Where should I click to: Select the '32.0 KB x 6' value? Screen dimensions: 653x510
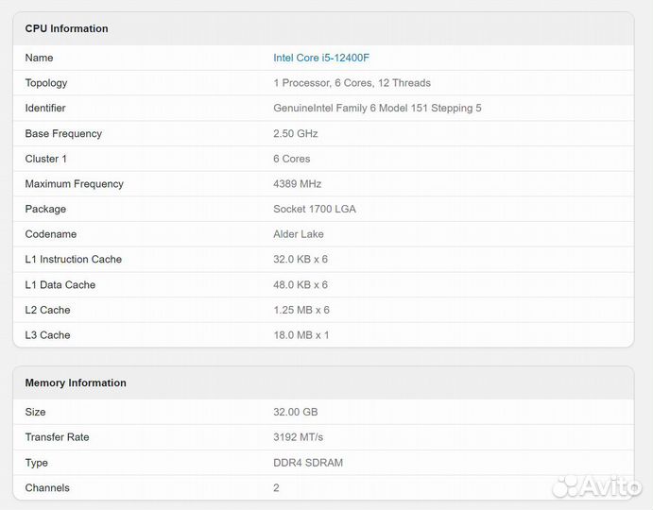coord(301,259)
